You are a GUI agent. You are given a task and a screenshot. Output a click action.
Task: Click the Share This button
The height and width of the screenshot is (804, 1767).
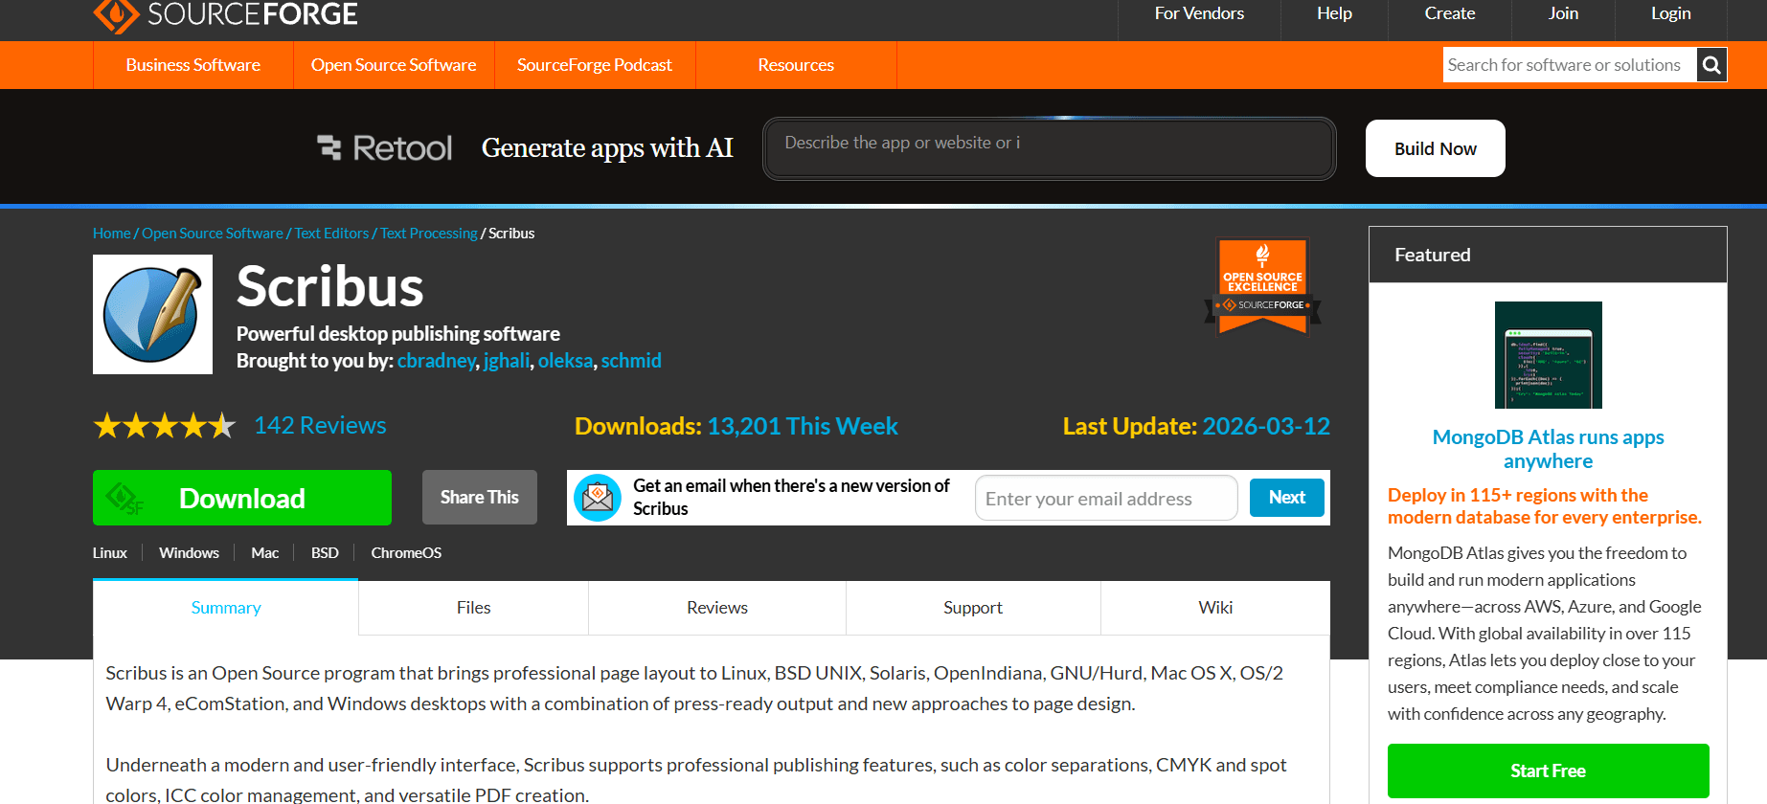click(479, 498)
